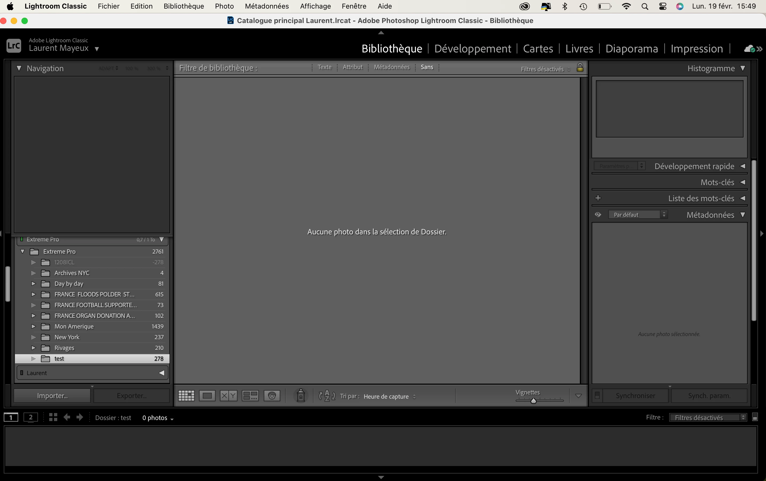Toggle metadata eye icon
Viewport: 766px width, 481px height.
[x=598, y=215]
